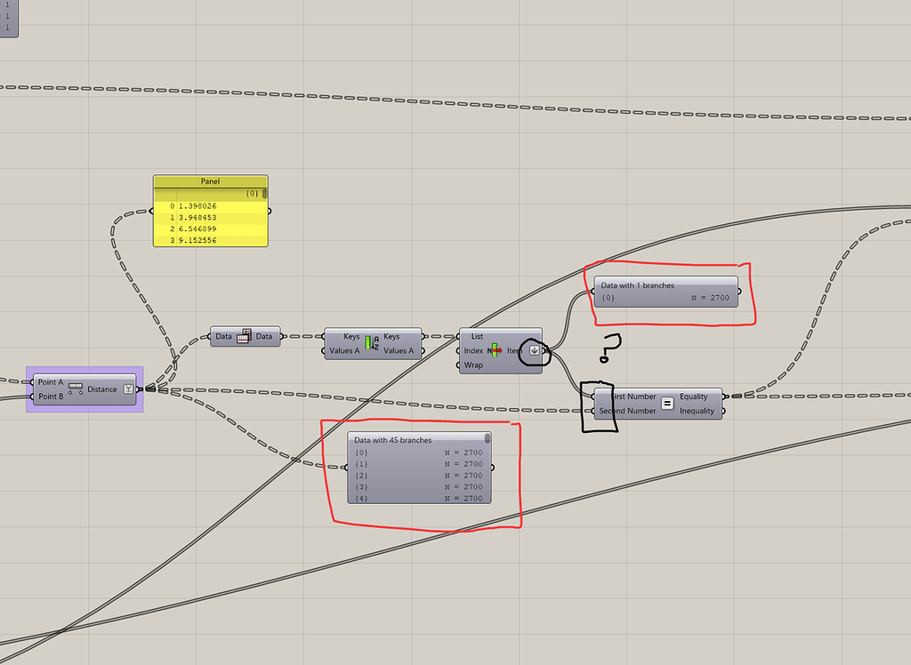
Task: Click the Index input grip of List Item
Action: click(458, 350)
